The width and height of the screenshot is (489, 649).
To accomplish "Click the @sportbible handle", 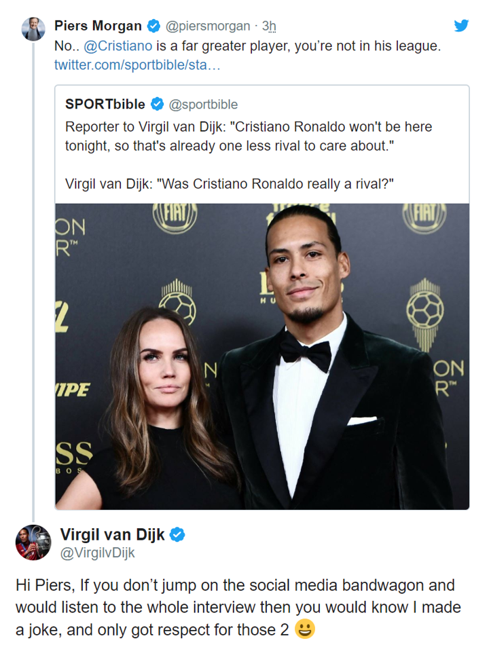I will [x=203, y=105].
